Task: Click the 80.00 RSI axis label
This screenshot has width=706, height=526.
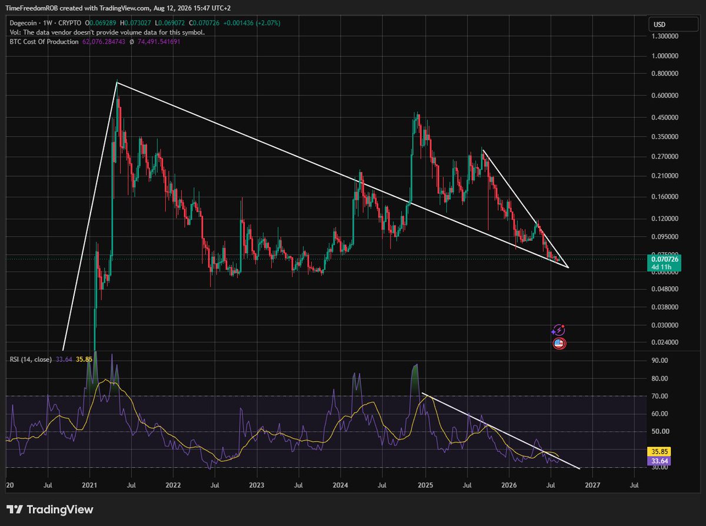Action: [x=658, y=378]
